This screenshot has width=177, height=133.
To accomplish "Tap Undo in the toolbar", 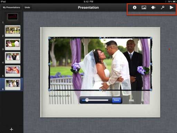I will click(x=27, y=7).
